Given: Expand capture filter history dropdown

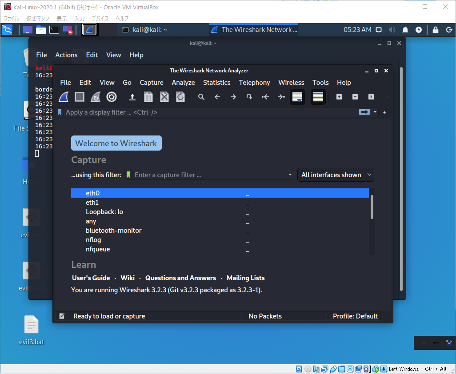Looking at the screenshot, I should point(290,175).
